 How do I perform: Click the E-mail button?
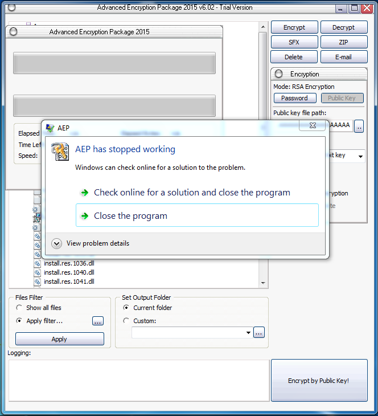click(x=344, y=57)
